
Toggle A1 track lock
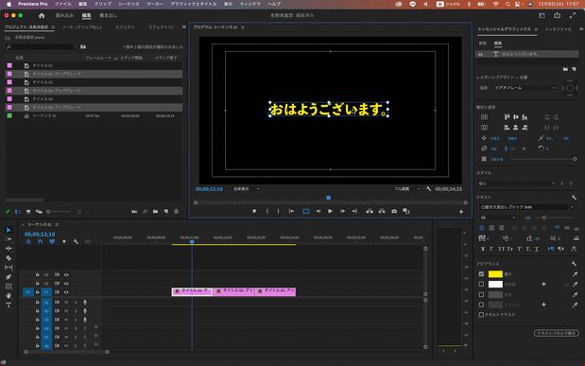click(x=37, y=302)
